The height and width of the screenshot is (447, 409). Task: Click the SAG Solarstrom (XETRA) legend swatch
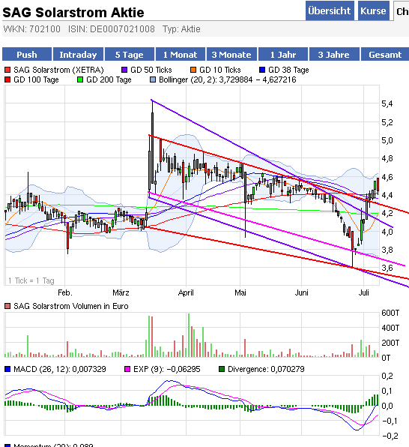pos(7,70)
